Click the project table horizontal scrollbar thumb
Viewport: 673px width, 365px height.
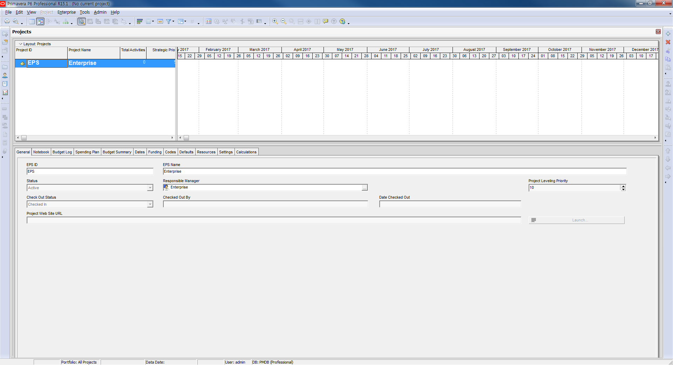pyautogui.click(x=24, y=138)
